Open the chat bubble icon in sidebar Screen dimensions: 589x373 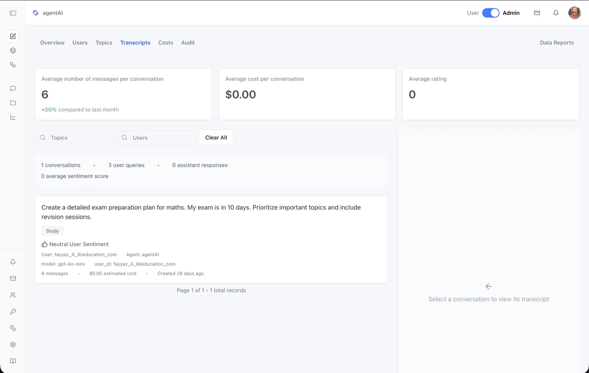(x=13, y=89)
